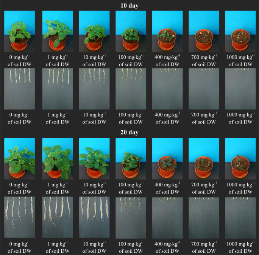
Task: Select 10 day pot photo at 1000 mg·kg
Action: (x=240, y=31)
